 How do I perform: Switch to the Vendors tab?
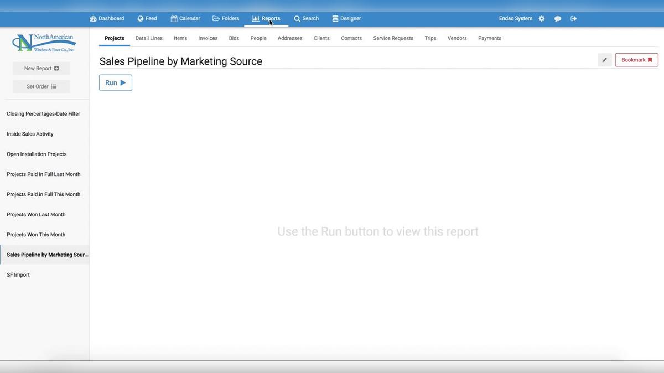(457, 38)
